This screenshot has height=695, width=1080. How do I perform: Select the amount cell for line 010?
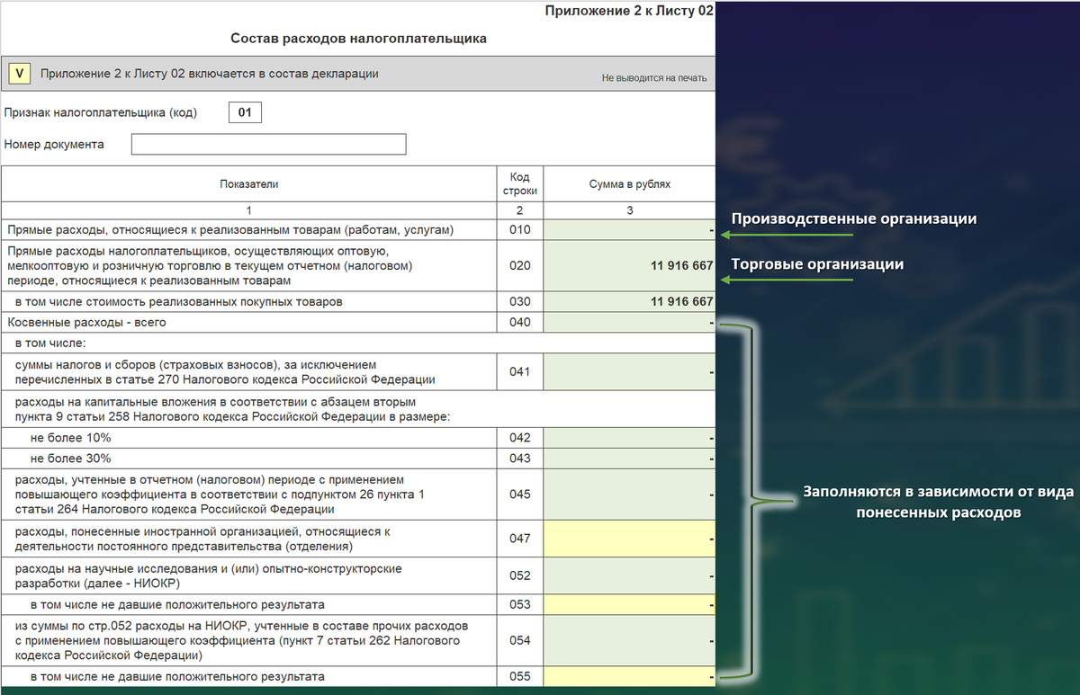(628, 230)
